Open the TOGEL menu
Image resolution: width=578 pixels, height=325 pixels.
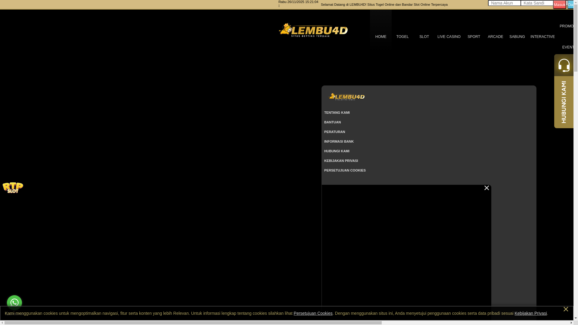402,37
